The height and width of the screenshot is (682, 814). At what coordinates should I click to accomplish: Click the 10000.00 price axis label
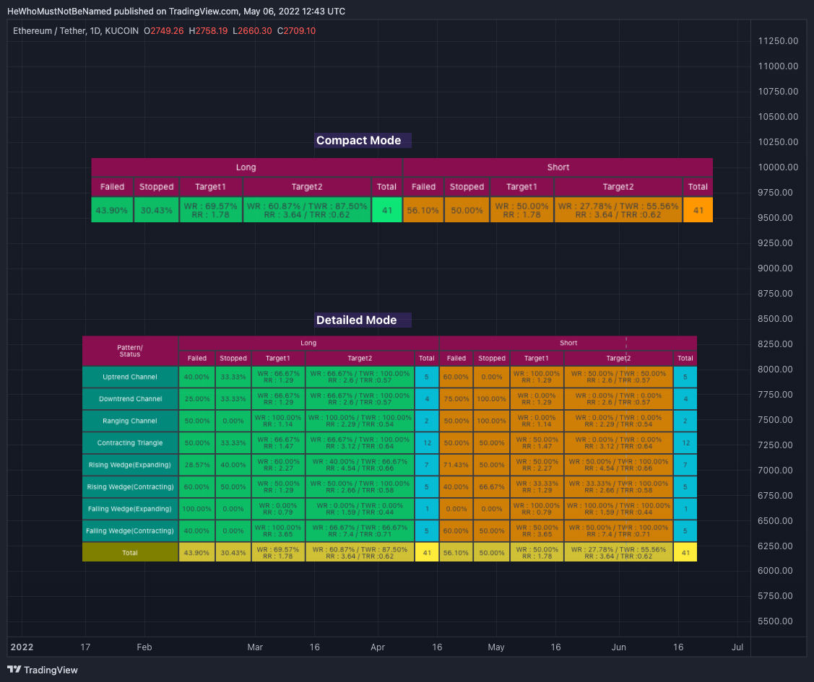pyautogui.click(x=778, y=167)
